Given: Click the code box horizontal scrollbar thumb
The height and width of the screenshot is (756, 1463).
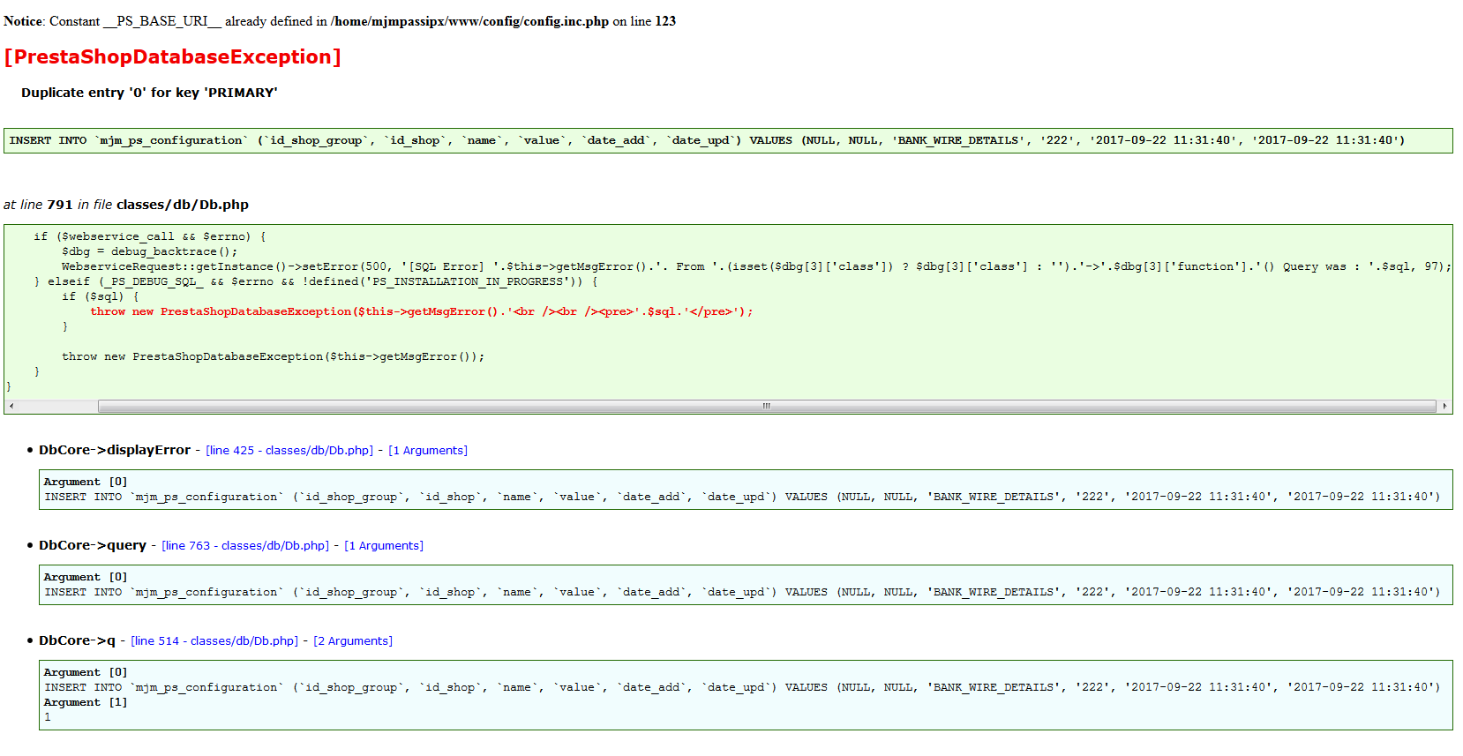Looking at the screenshot, I should click(767, 407).
